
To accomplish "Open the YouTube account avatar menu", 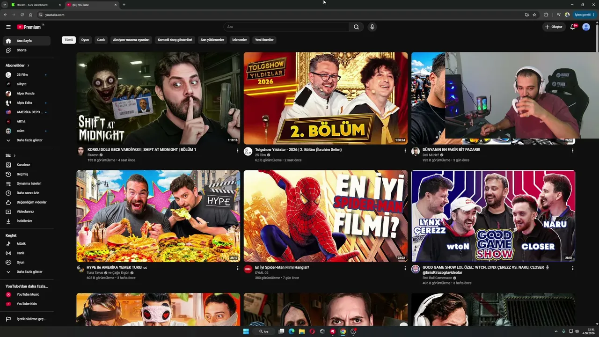I will click(586, 27).
